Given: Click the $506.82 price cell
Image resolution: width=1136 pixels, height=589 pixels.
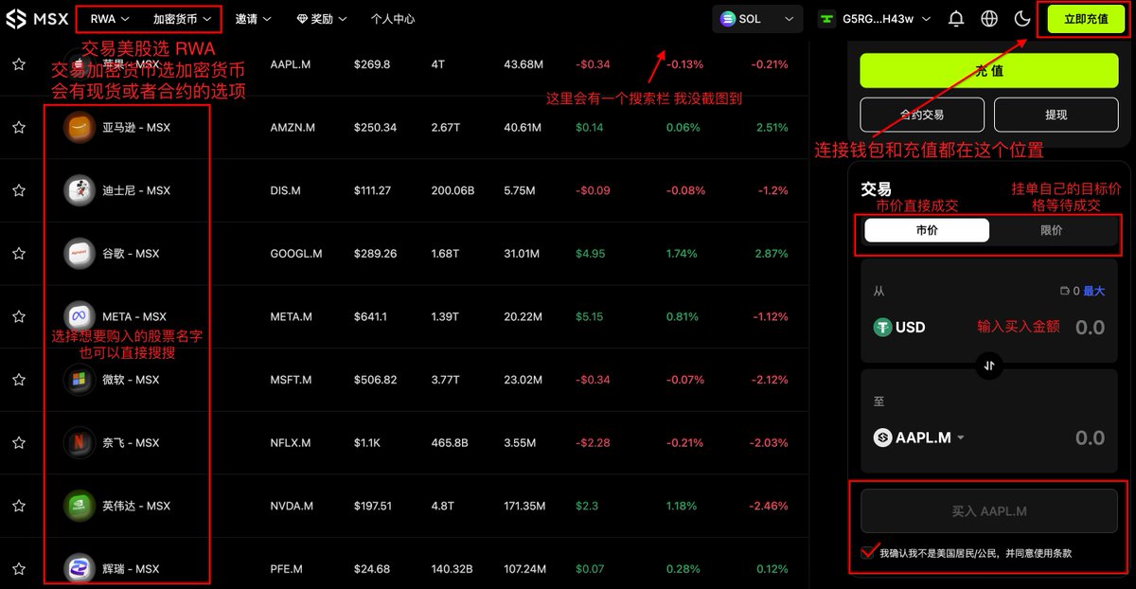Looking at the screenshot, I should pyautogui.click(x=376, y=380).
